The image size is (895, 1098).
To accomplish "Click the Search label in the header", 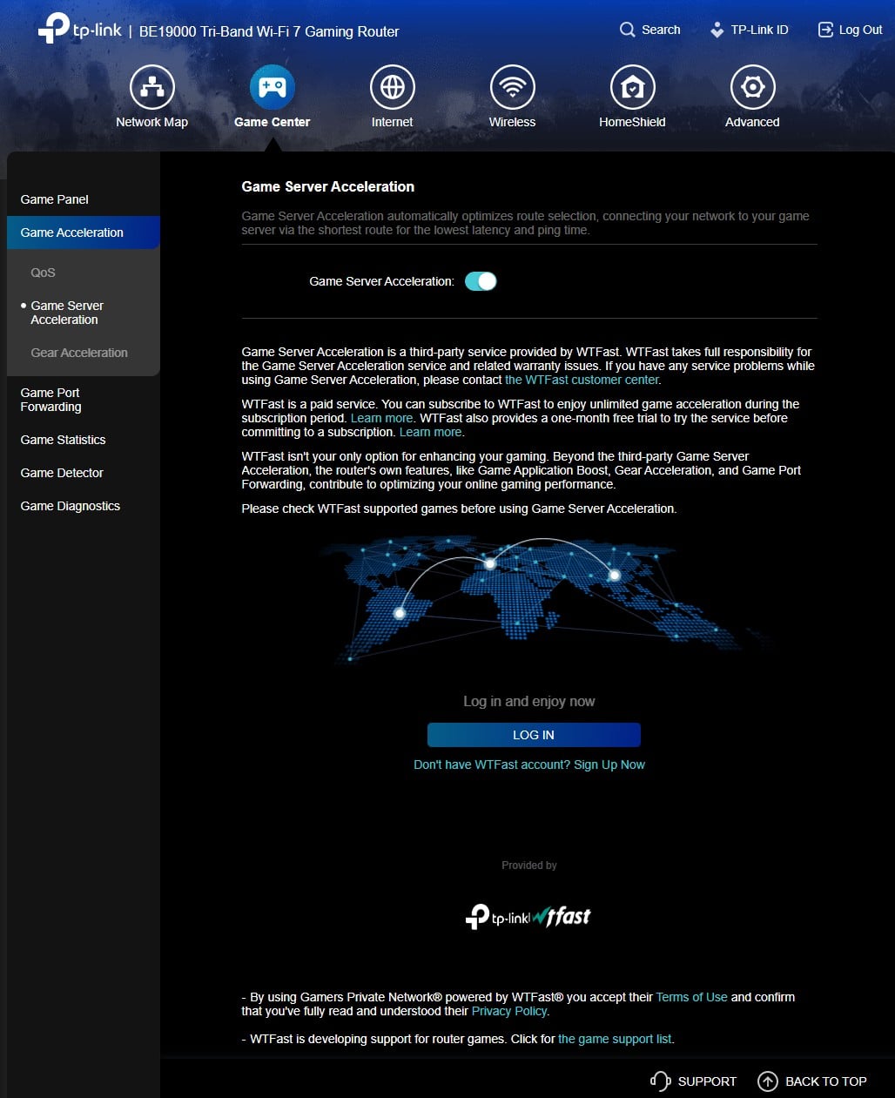I will click(661, 30).
